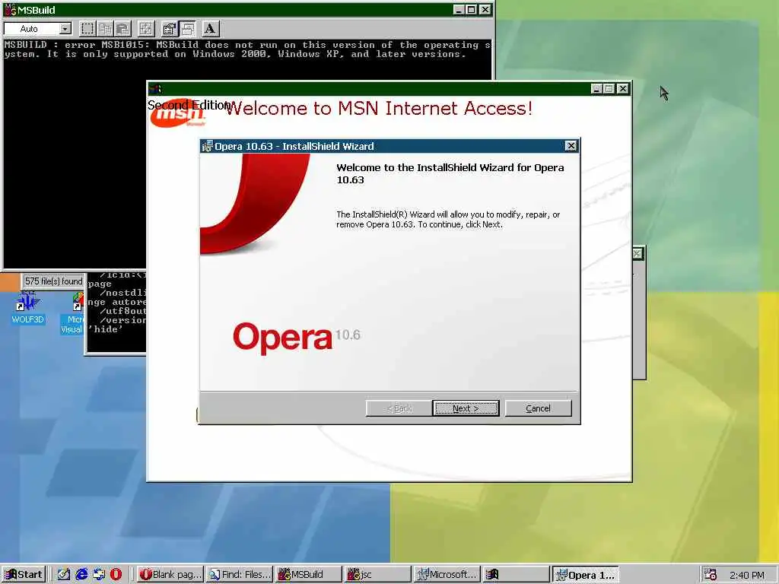The width and height of the screenshot is (779, 584).
Task: Select the Microsoft Visual desktop shortcut
Action: click(72, 313)
